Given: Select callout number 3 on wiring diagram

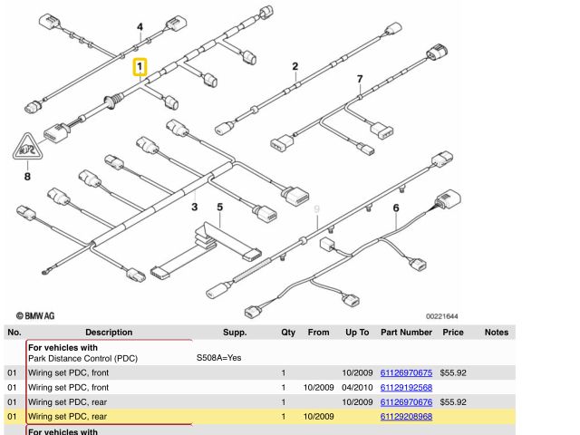Looking at the screenshot, I should (194, 208).
